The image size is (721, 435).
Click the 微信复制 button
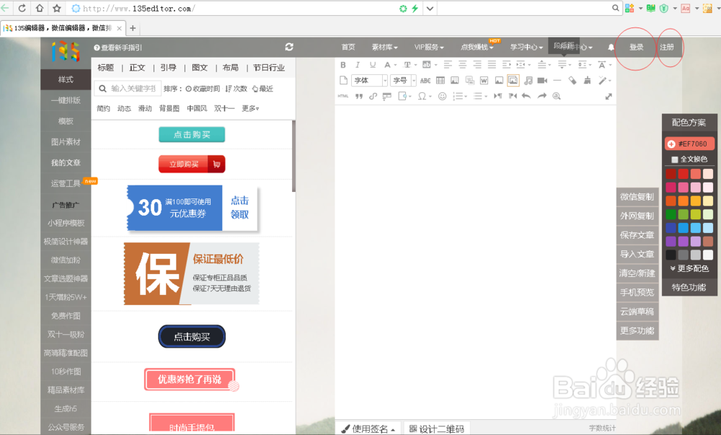637,197
